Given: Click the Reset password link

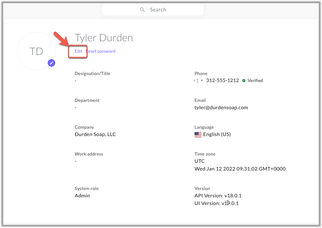Looking at the screenshot, I should pos(101,51).
